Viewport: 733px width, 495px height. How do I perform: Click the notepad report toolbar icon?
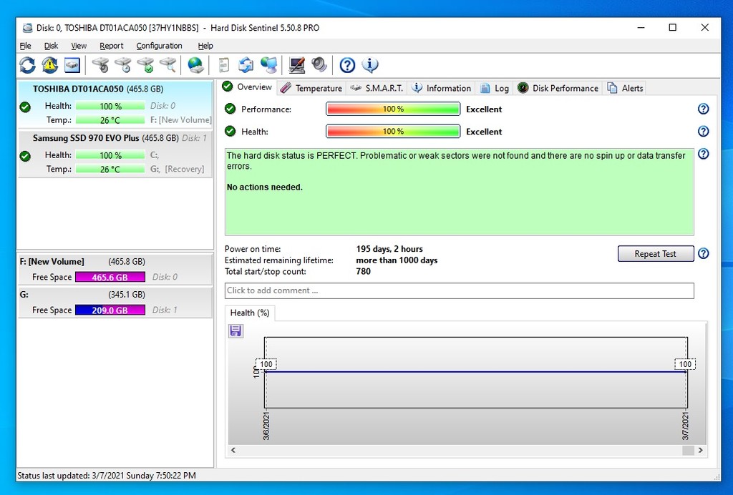tap(224, 65)
